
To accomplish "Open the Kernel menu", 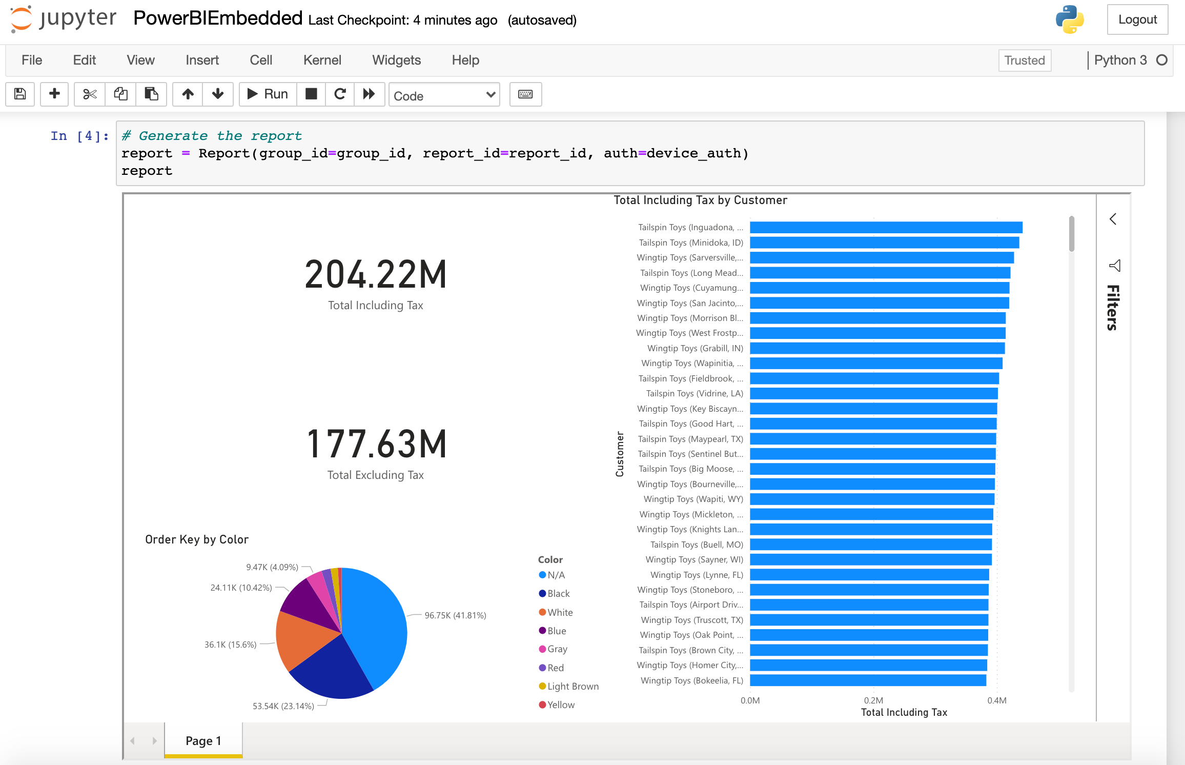I will (322, 61).
